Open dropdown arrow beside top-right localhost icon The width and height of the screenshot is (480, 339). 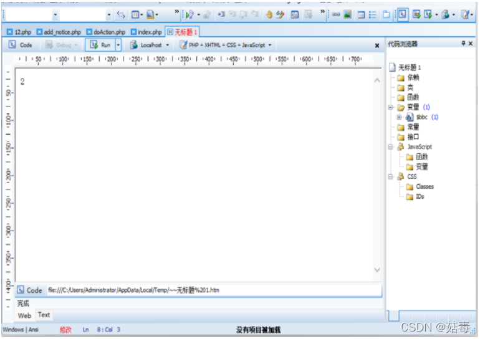tap(453, 15)
